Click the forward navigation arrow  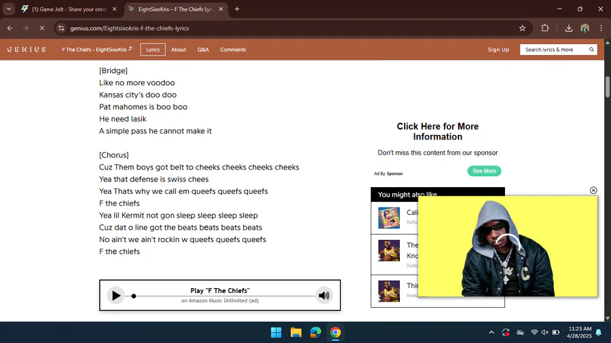[26, 28]
